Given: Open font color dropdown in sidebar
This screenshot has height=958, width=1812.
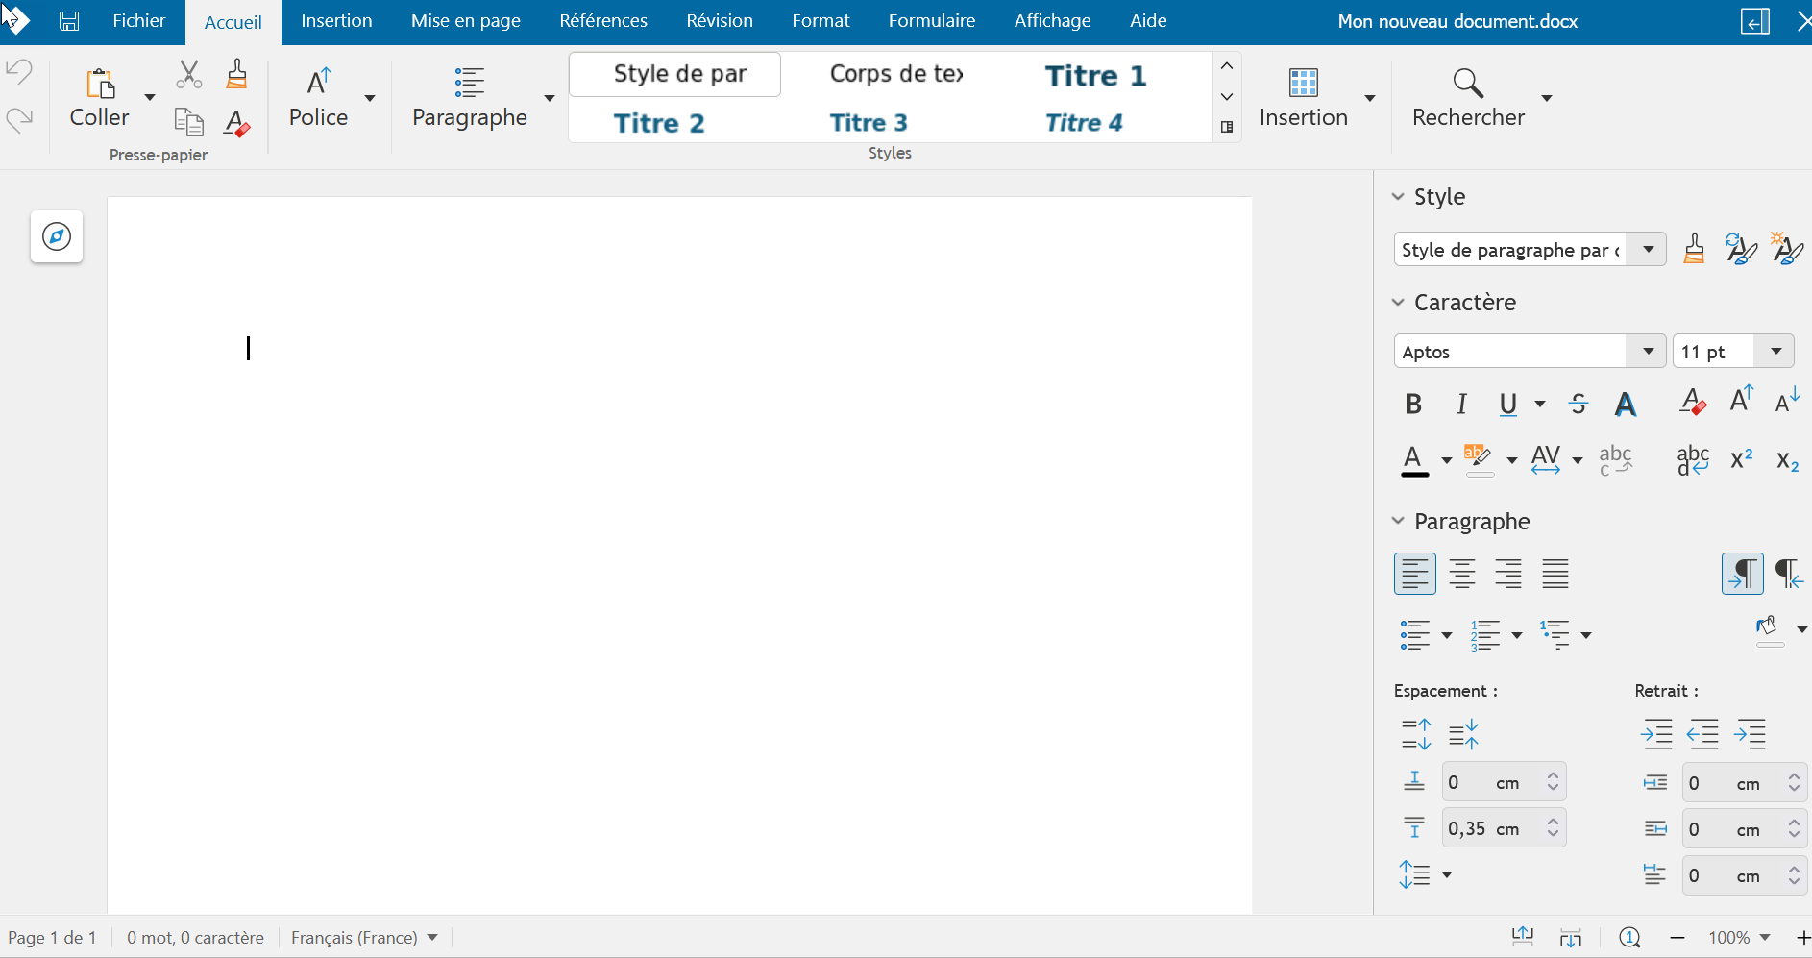Looking at the screenshot, I should pyautogui.click(x=1447, y=460).
